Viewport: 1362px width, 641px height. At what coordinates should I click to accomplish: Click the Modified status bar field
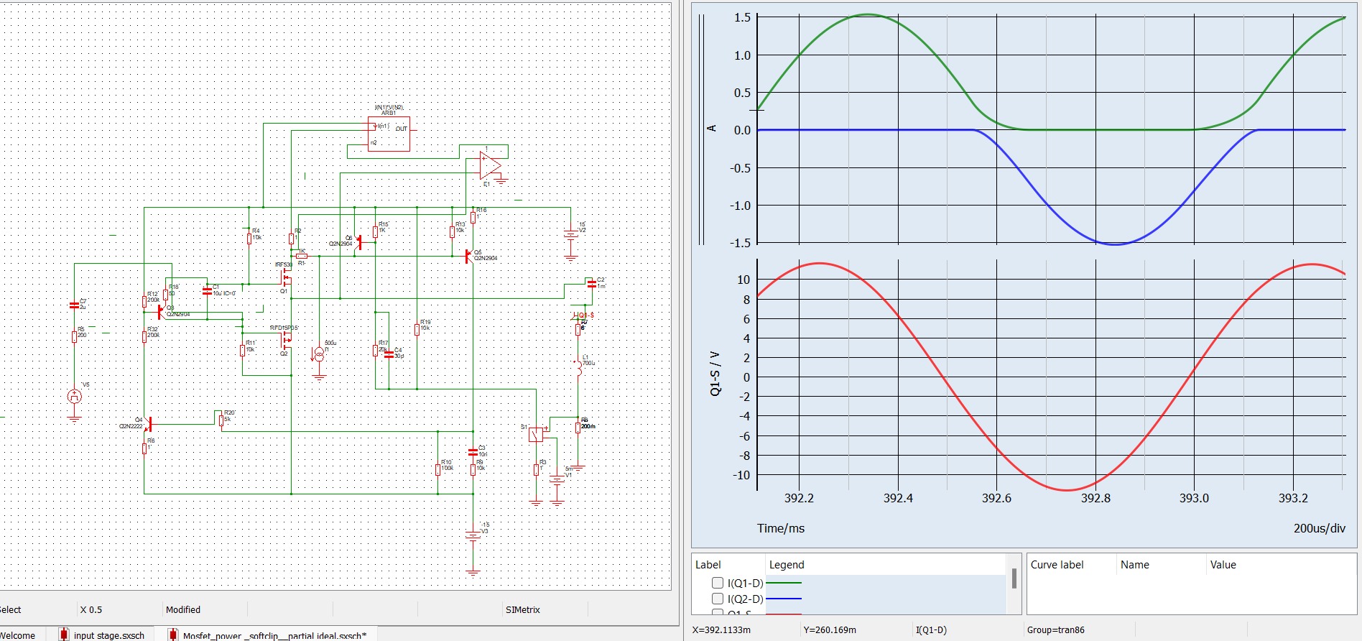[183, 609]
